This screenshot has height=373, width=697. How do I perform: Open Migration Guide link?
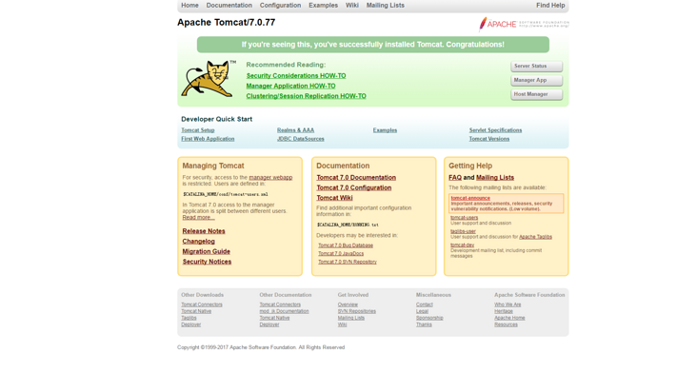pyautogui.click(x=207, y=252)
